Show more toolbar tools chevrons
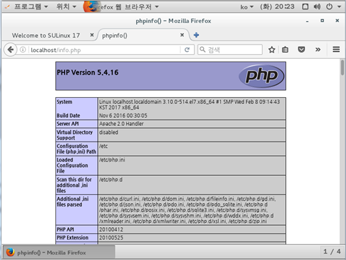Screen dimensions: 346x260 tap(318, 49)
